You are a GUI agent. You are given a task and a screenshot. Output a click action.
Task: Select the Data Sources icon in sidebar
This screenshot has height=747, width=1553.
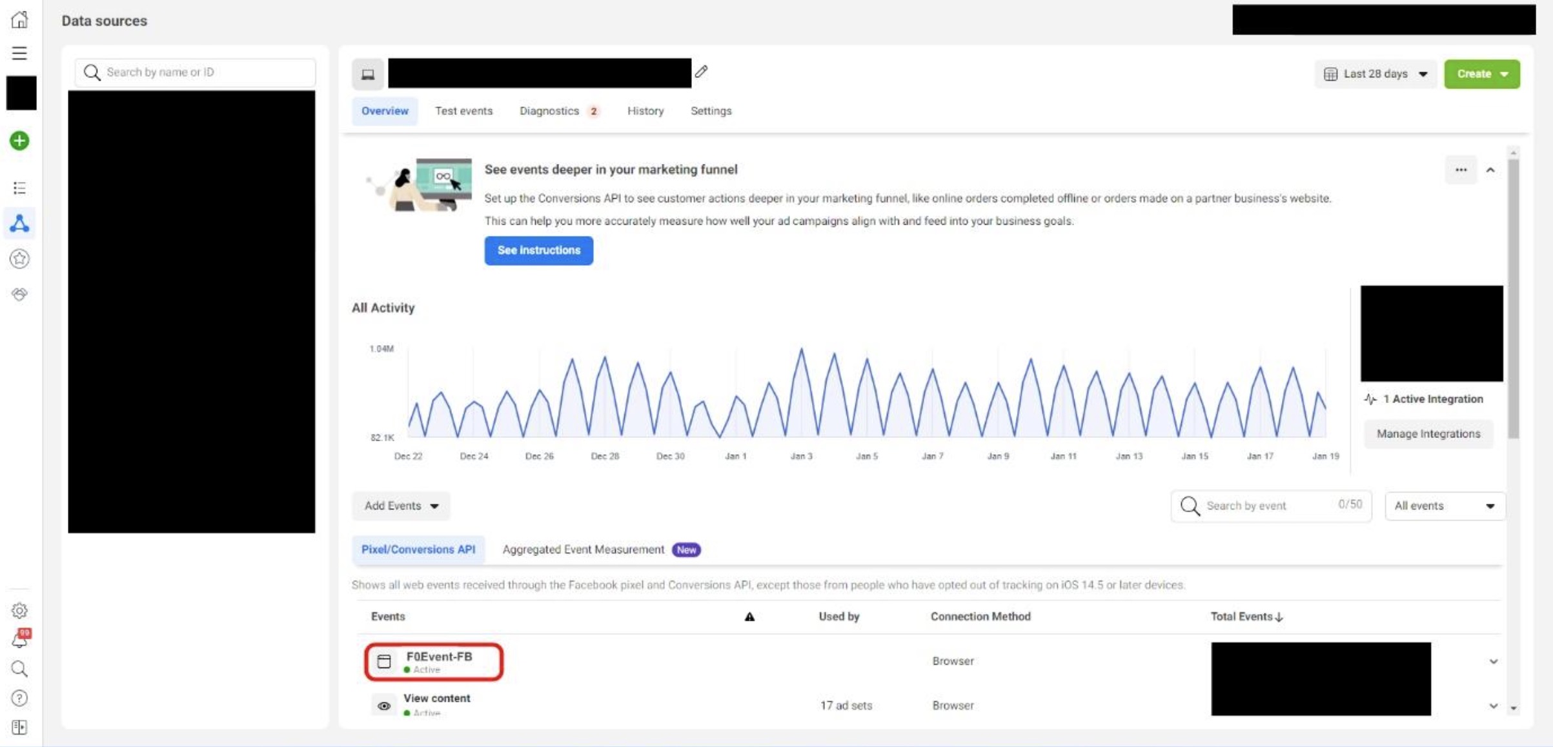pyautogui.click(x=19, y=223)
